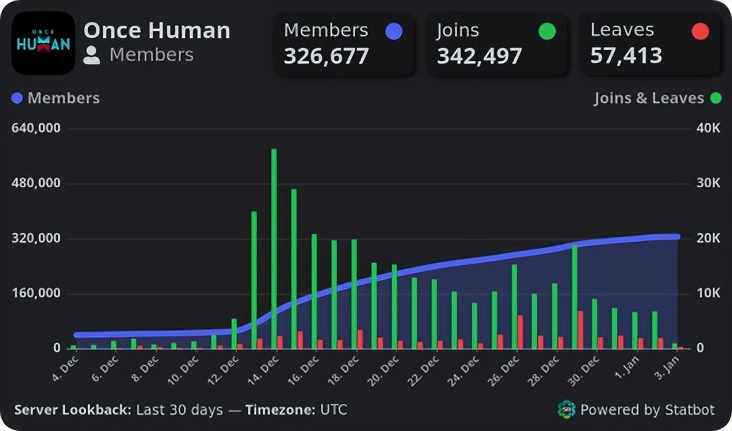
Task: Select the Joins stat card value 342,497
Action: (479, 56)
